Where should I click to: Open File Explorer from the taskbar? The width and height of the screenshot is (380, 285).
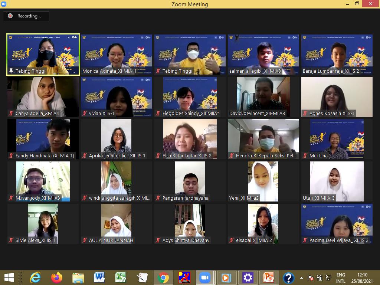pos(78,278)
